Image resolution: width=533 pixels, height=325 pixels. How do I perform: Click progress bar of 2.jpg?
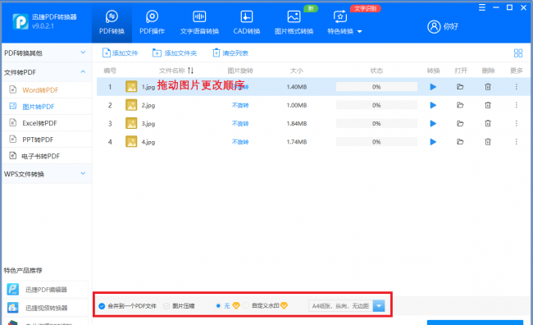coord(376,105)
